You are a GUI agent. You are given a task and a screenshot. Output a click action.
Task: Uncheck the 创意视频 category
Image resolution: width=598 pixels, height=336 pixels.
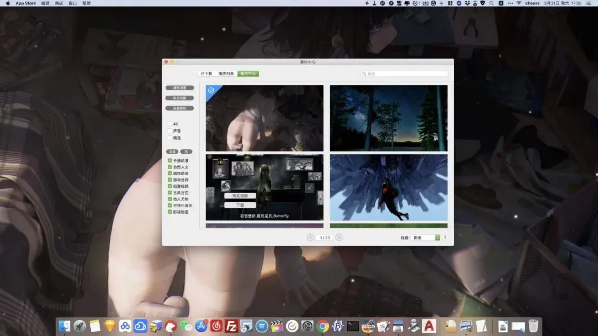(x=170, y=186)
